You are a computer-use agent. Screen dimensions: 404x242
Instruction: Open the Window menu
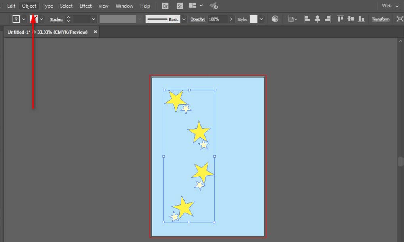124,6
